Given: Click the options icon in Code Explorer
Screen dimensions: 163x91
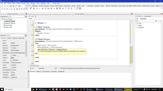Looking at the screenshot, I should point(161,21).
